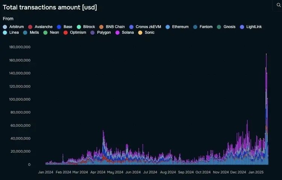
Task: Click the 180,000,000 y-axis label
Action: [20, 47]
